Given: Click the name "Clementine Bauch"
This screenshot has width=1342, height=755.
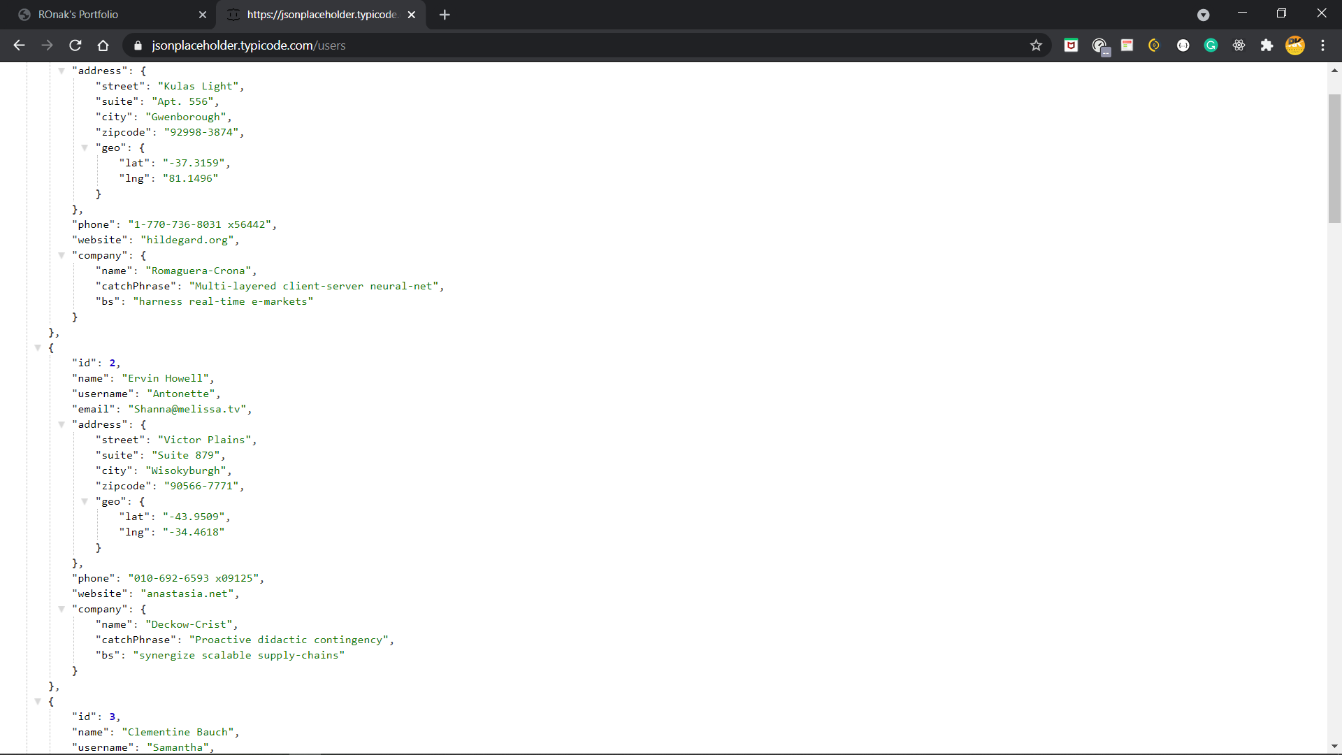Looking at the screenshot, I should click(x=178, y=732).
